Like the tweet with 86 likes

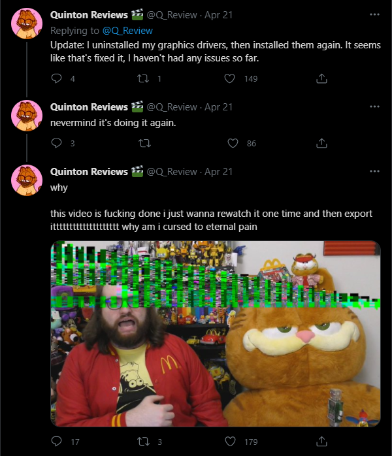pyautogui.click(x=233, y=143)
